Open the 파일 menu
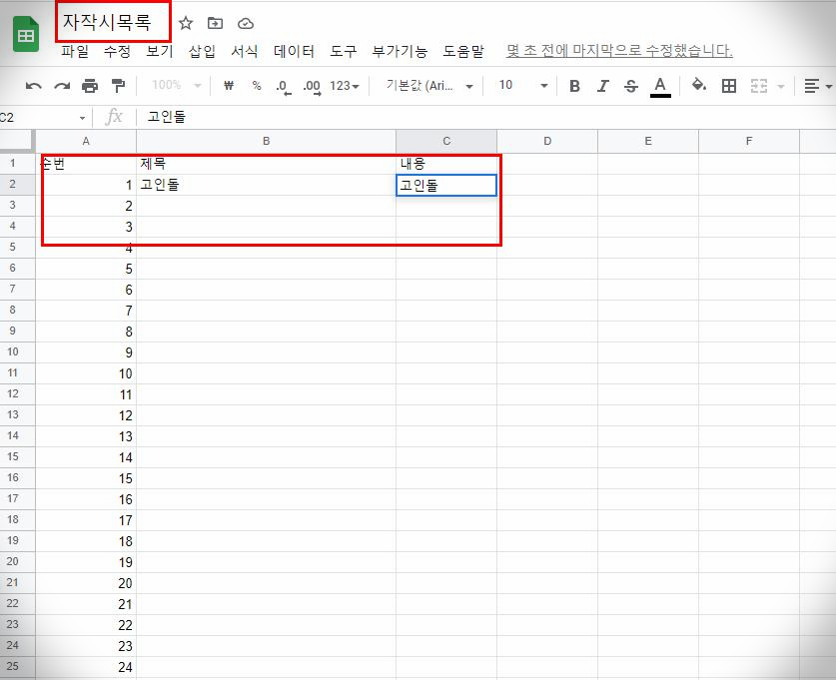This screenshot has height=680, width=836. point(75,51)
